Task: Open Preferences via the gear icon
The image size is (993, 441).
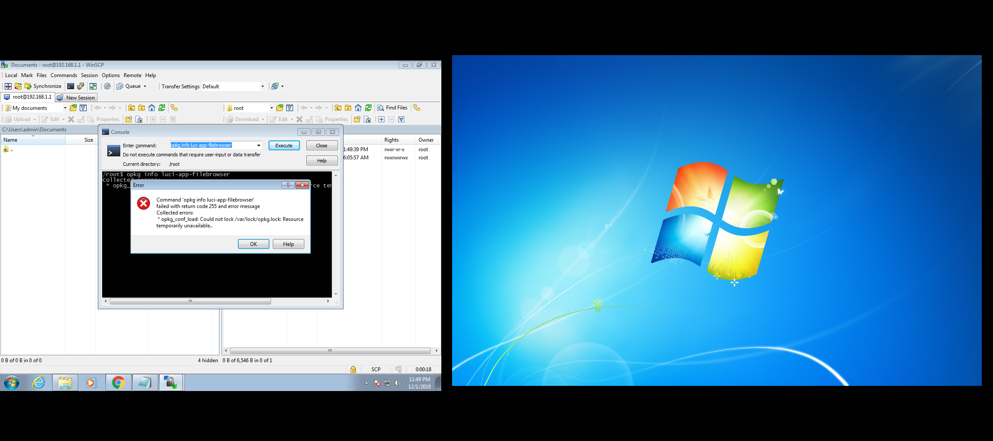Action: pos(107,86)
